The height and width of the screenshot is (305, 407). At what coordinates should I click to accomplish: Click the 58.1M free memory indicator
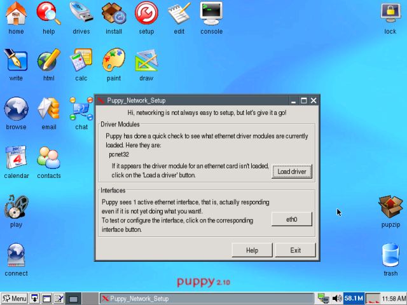click(x=354, y=299)
